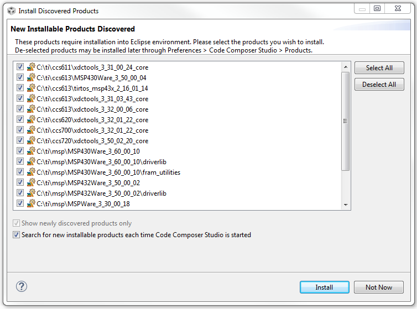Deselect the MSP430Ware_3_60_00_10 fram_utilities checkbox
417x309 pixels.
(x=20, y=172)
